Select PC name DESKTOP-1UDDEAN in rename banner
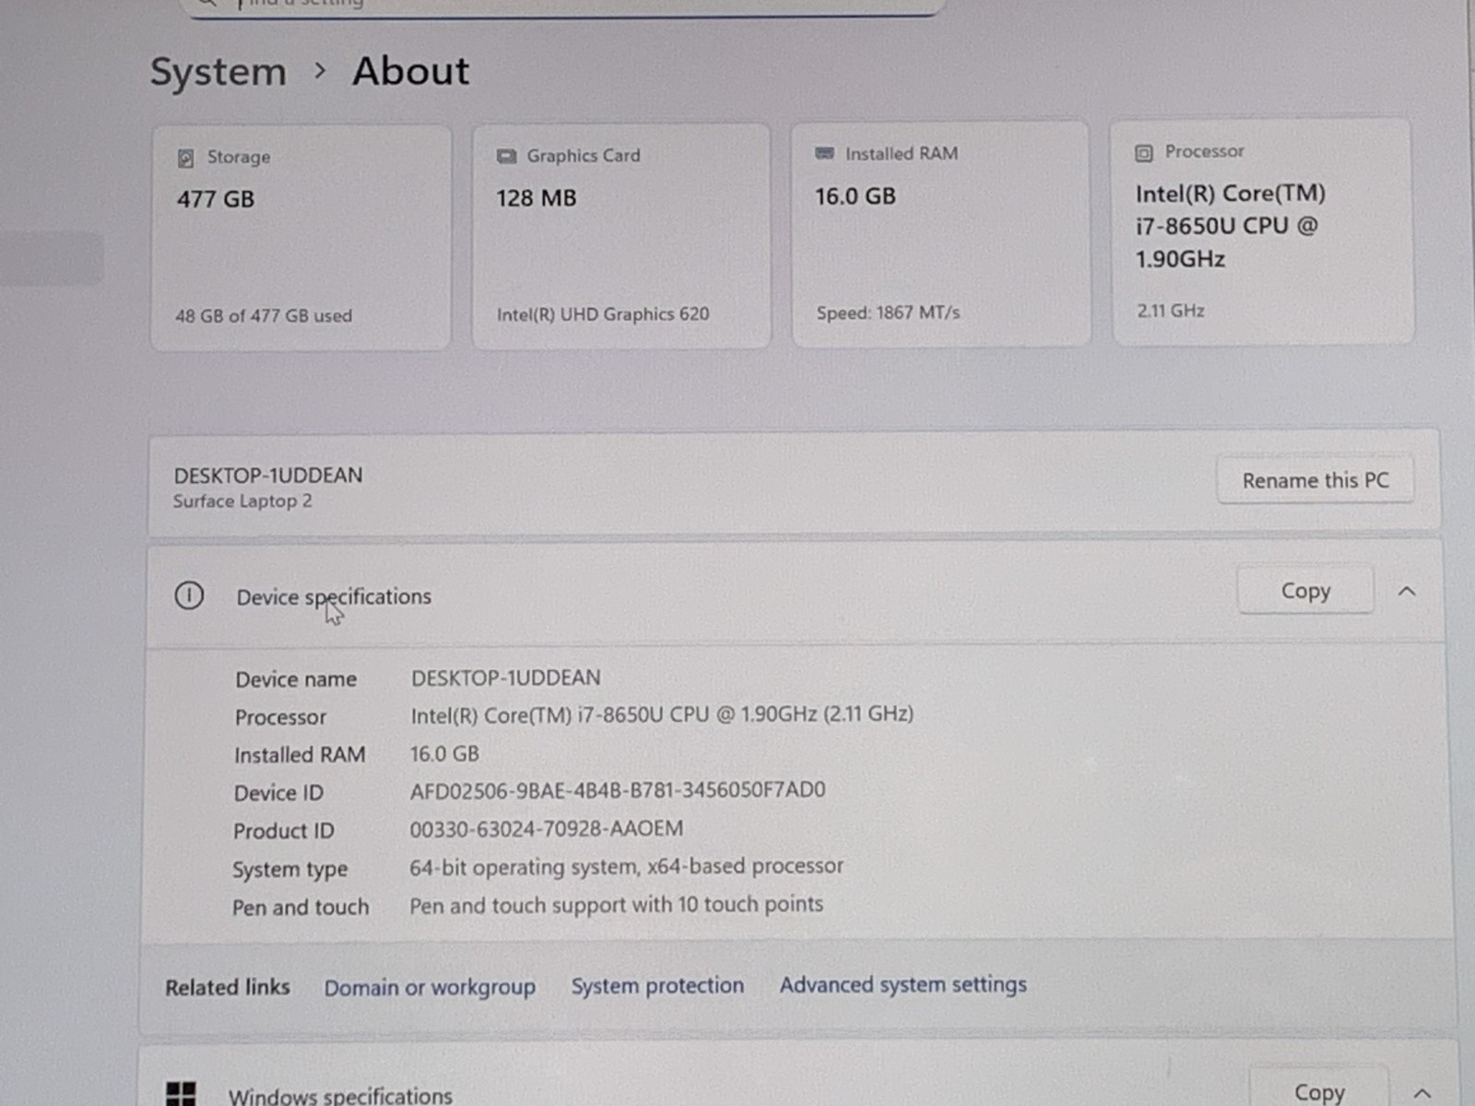This screenshot has width=1475, height=1106. [x=268, y=476]
